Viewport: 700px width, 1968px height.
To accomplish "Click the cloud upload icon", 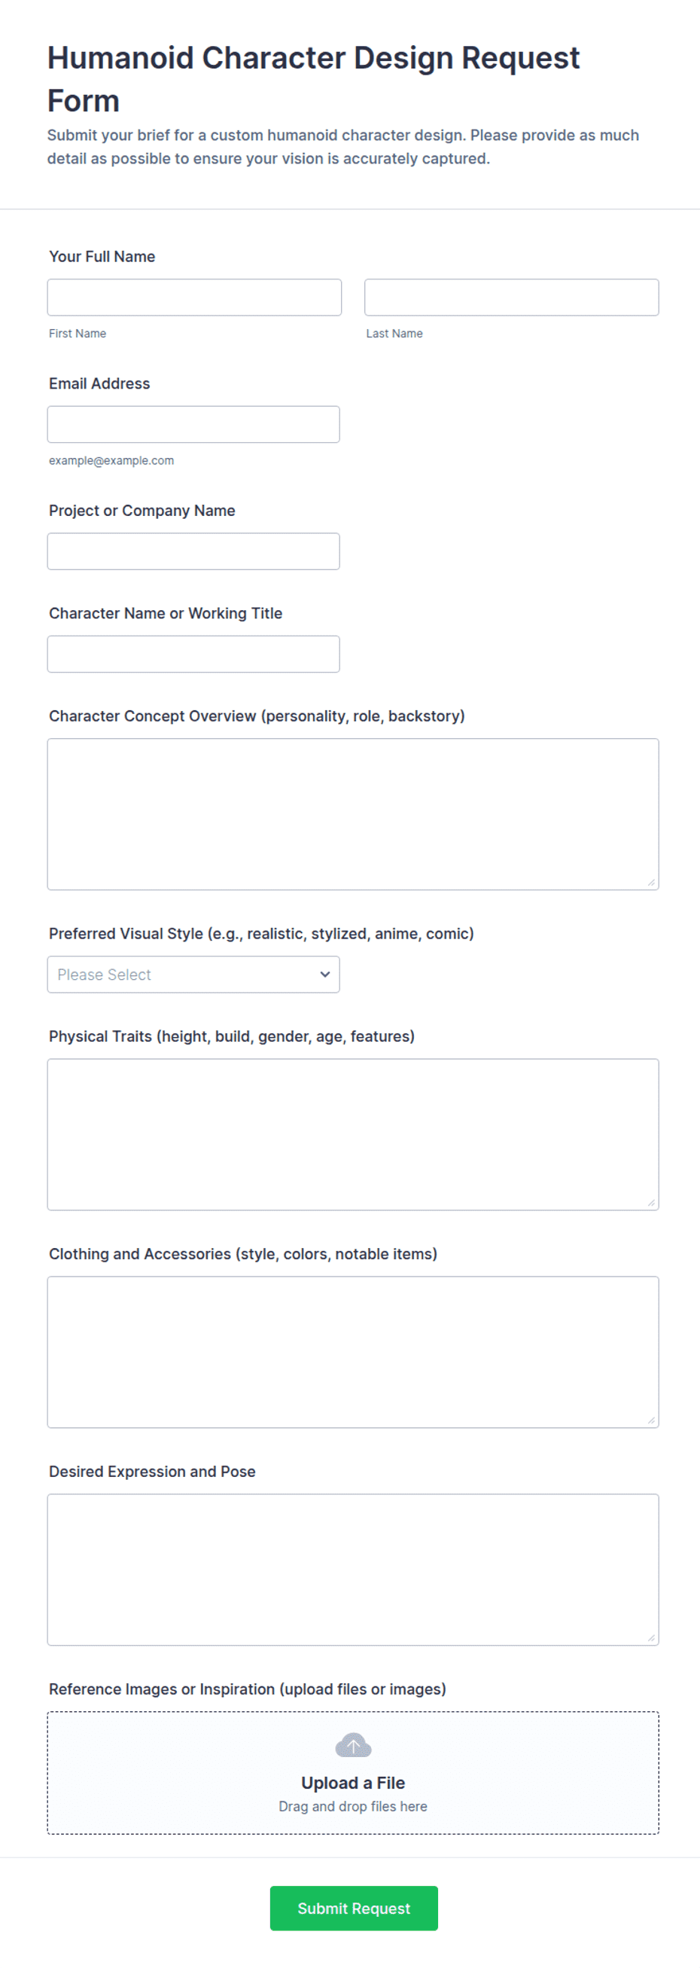I will click(x=353, y=1746).
